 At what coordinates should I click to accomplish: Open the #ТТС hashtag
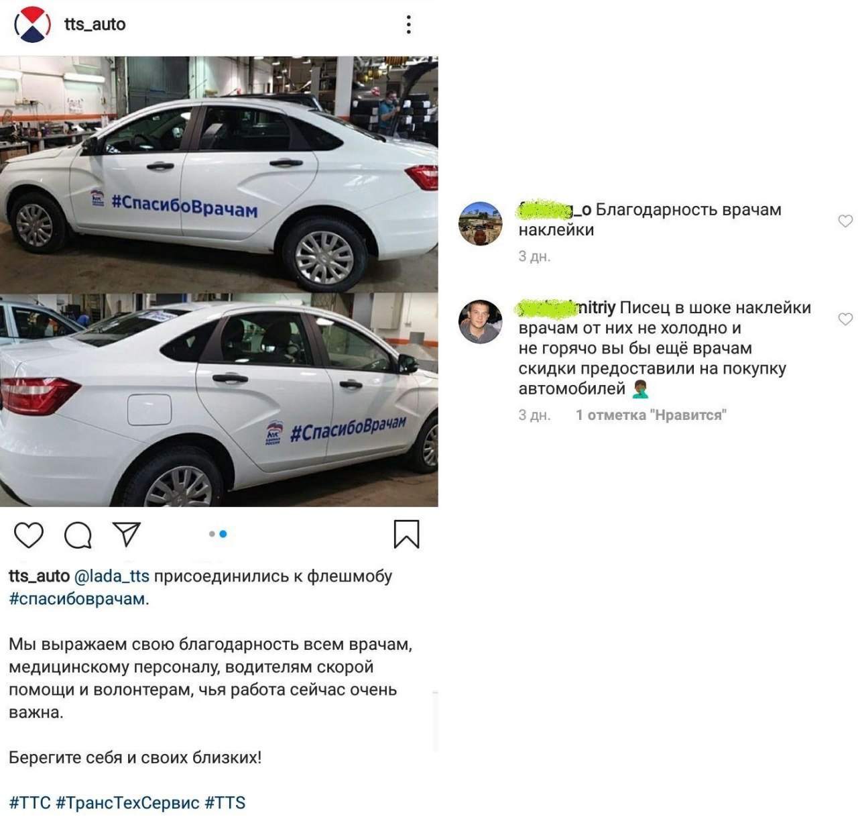coord(29,803)
